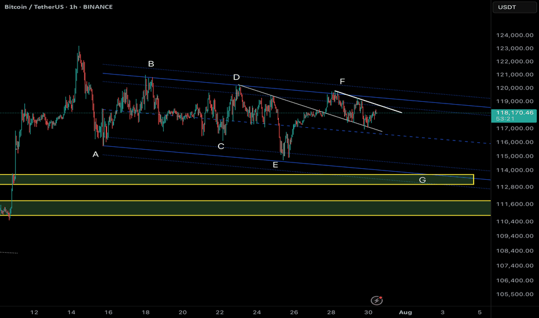539x318 pixels.
Task: Click the 124,000.00 price axis label
Action: coord(515,35)
